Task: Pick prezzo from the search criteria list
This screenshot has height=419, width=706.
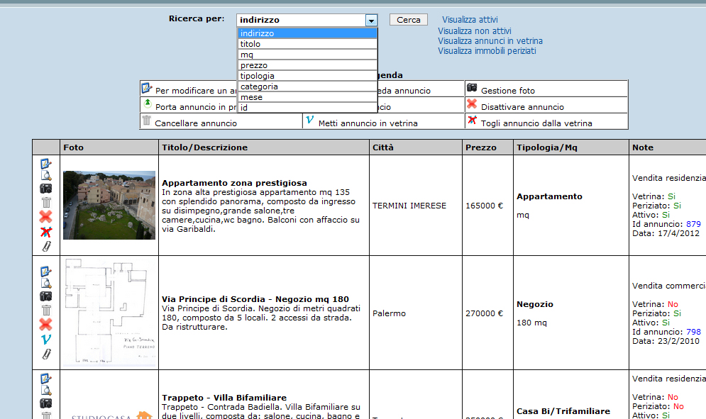Action: tap(307, 65)
